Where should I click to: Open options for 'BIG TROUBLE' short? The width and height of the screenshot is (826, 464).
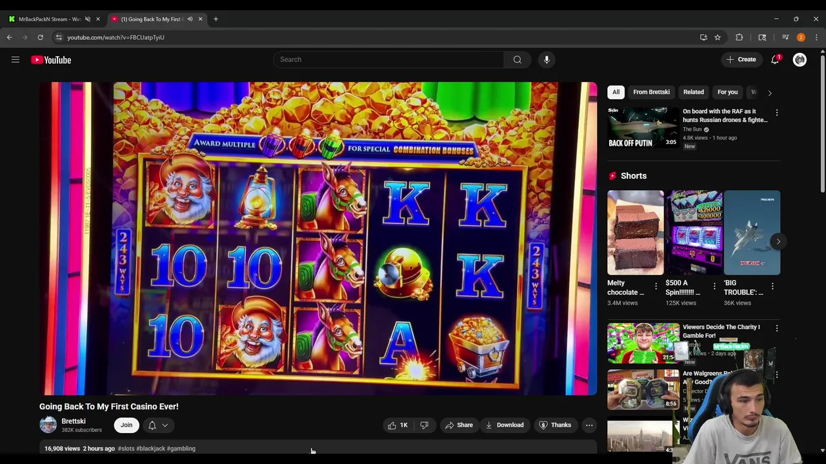pyautogui.click(x=772, y=286)
